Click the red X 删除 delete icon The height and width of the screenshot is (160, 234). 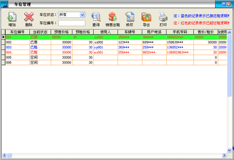(29, 17)
